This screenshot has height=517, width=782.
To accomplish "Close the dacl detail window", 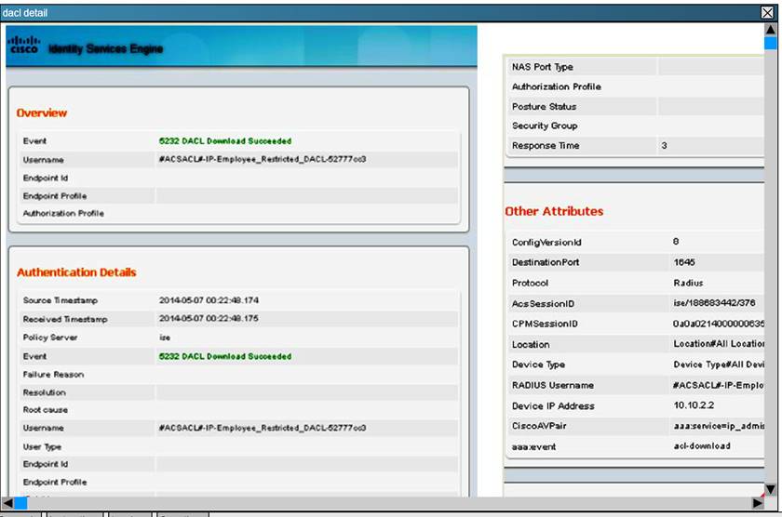I will click(x=768, y=13).
